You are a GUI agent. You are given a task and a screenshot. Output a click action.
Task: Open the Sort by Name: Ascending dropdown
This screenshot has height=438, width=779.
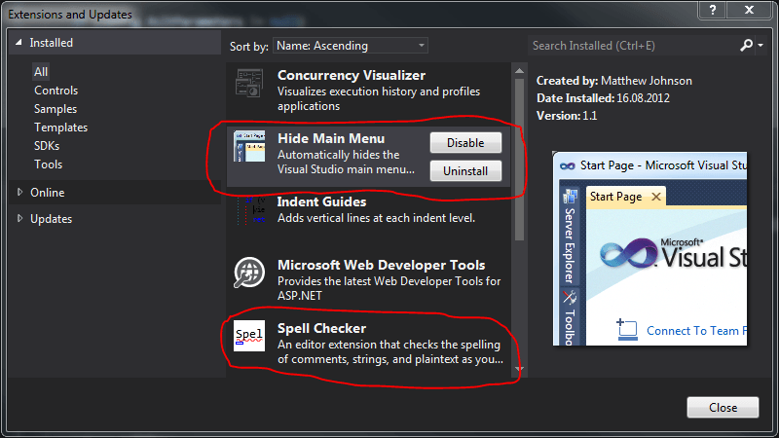click(x=351, y=46)
